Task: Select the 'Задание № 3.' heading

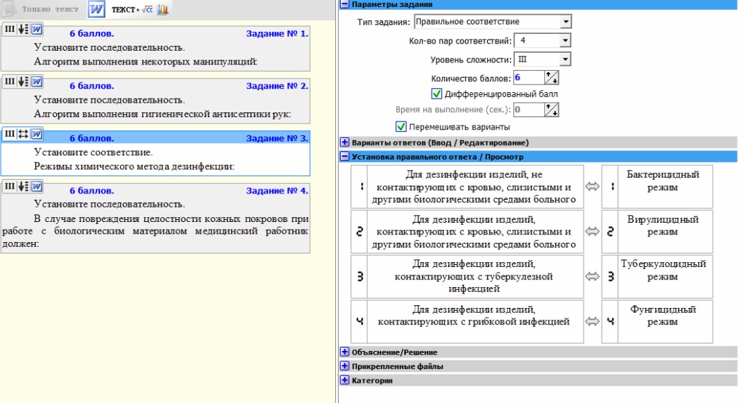Action: pyautogui.click(x=277, y=138)
